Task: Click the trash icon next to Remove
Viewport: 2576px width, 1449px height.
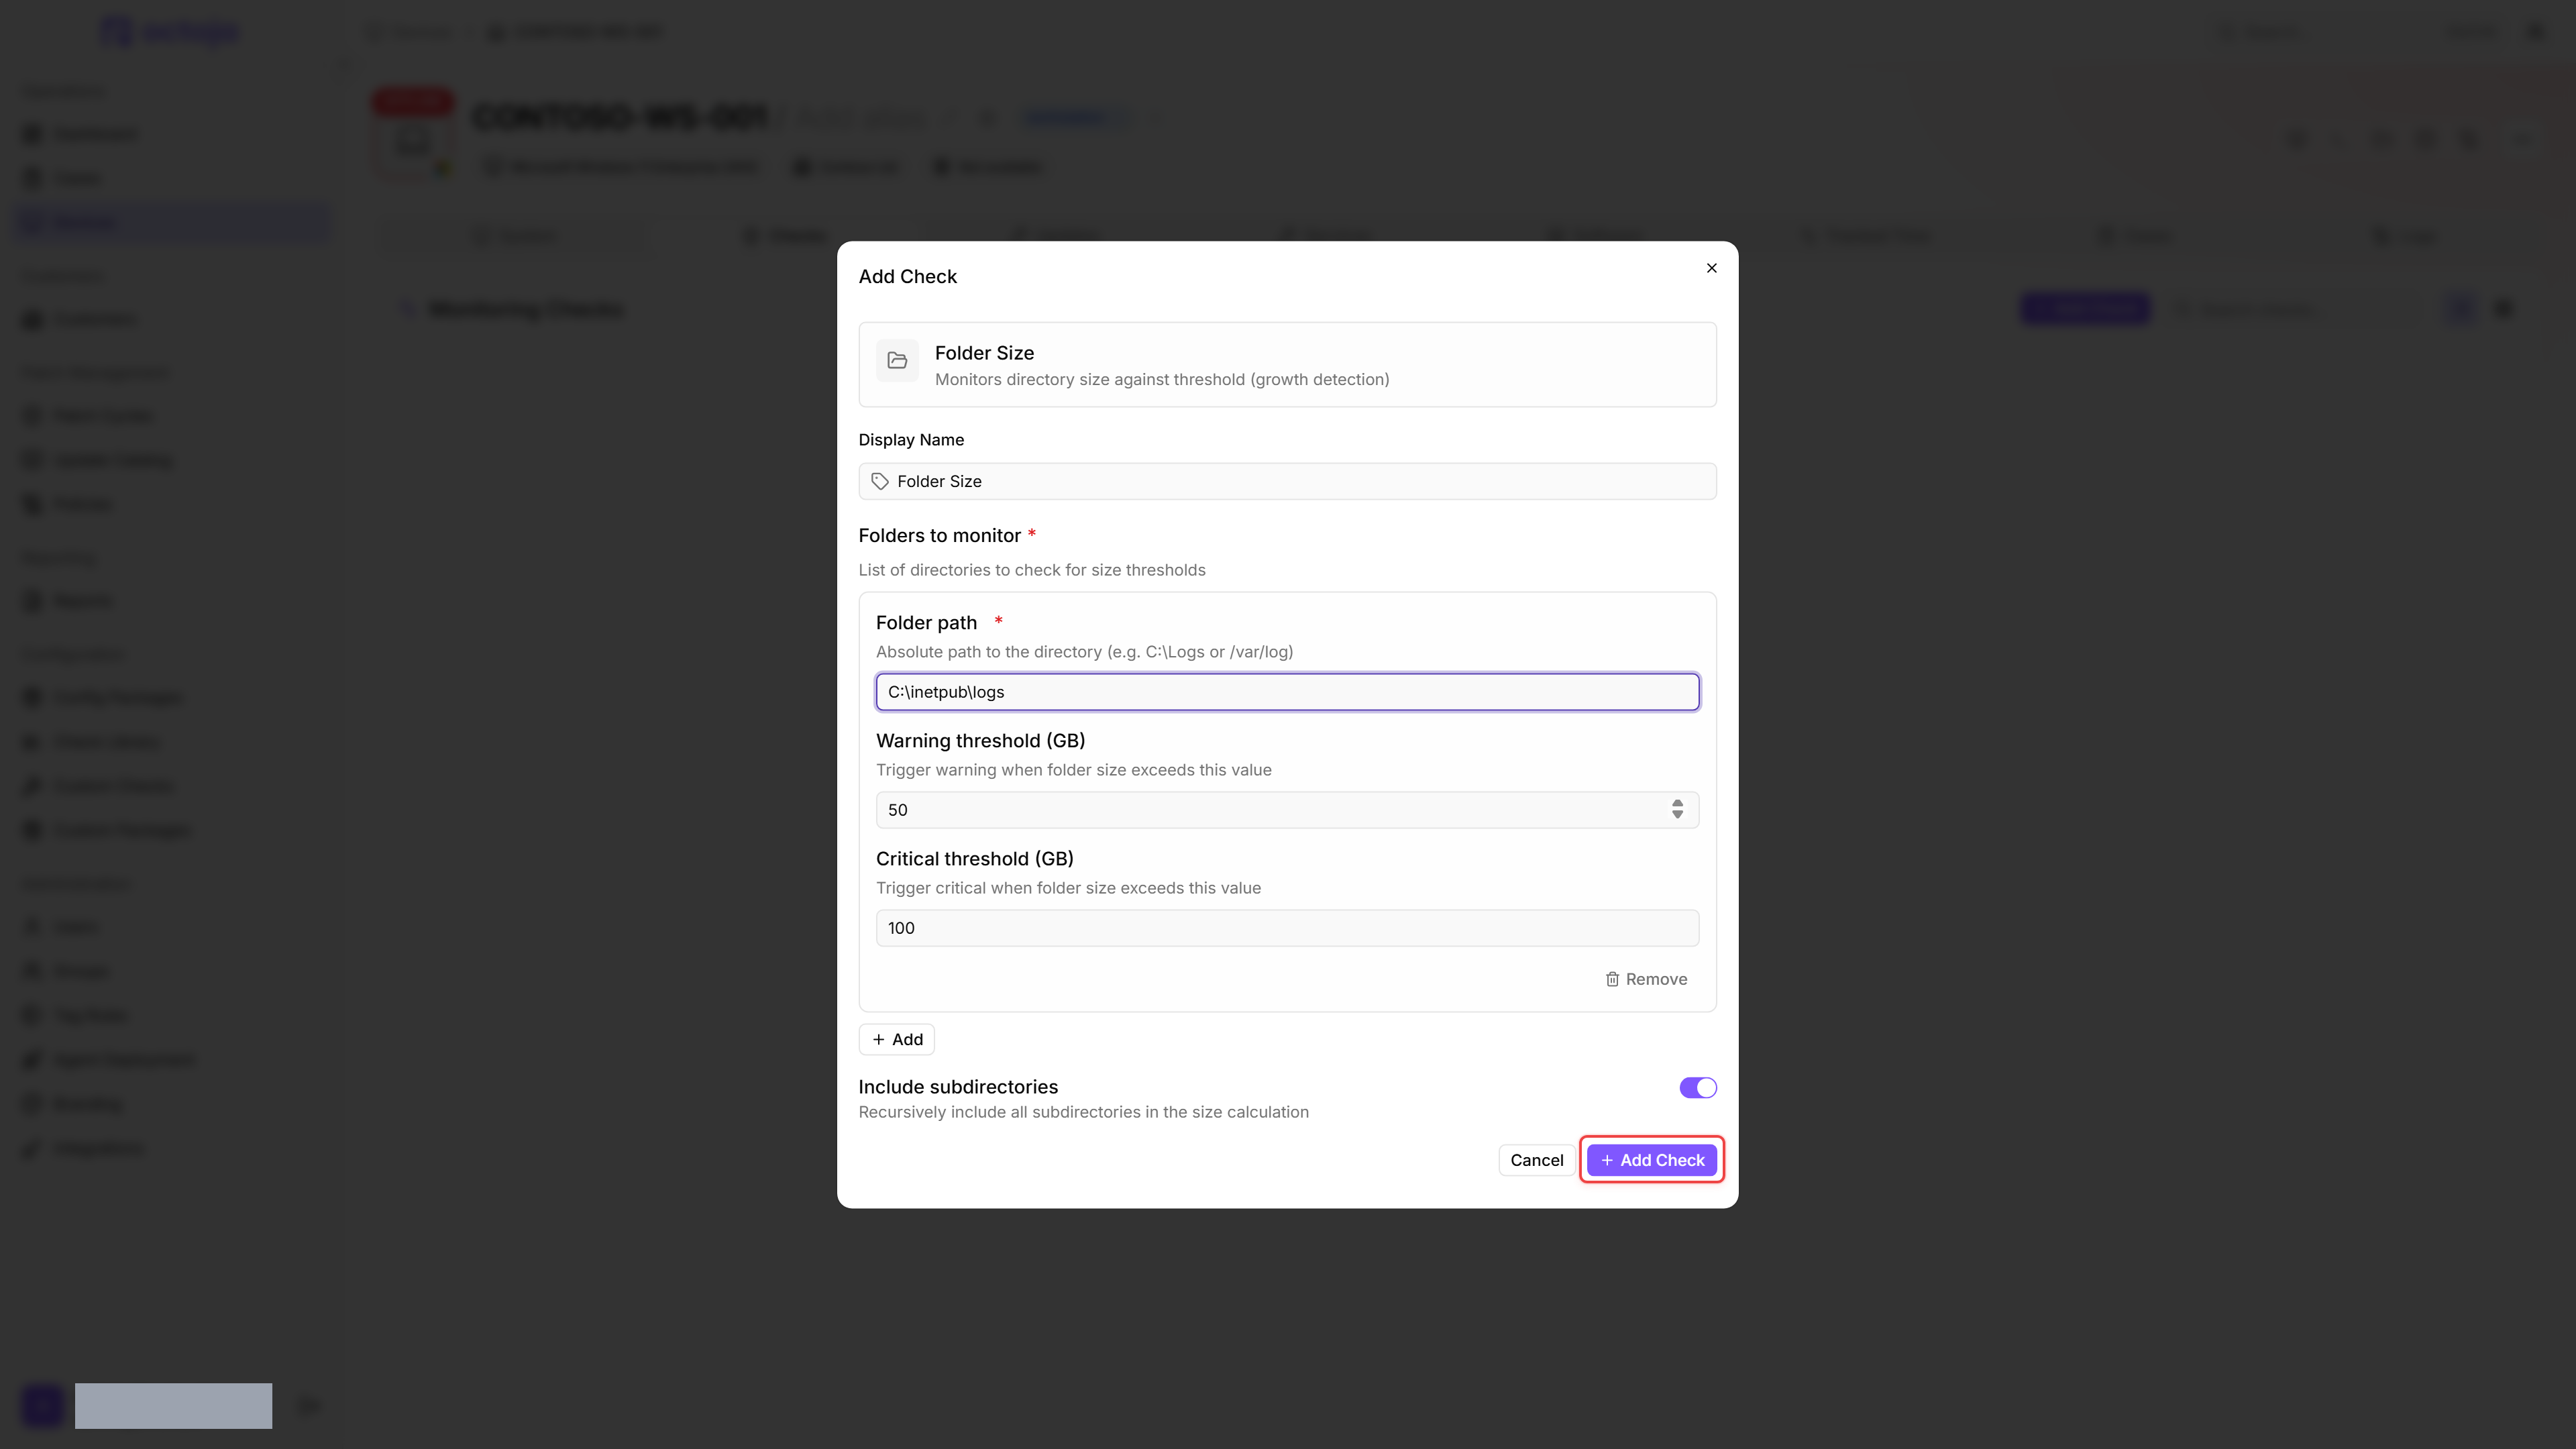Action: [1612, 979]
